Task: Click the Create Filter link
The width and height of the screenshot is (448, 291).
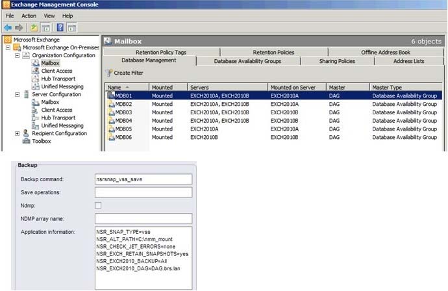Action: click(x=129, y=73)
